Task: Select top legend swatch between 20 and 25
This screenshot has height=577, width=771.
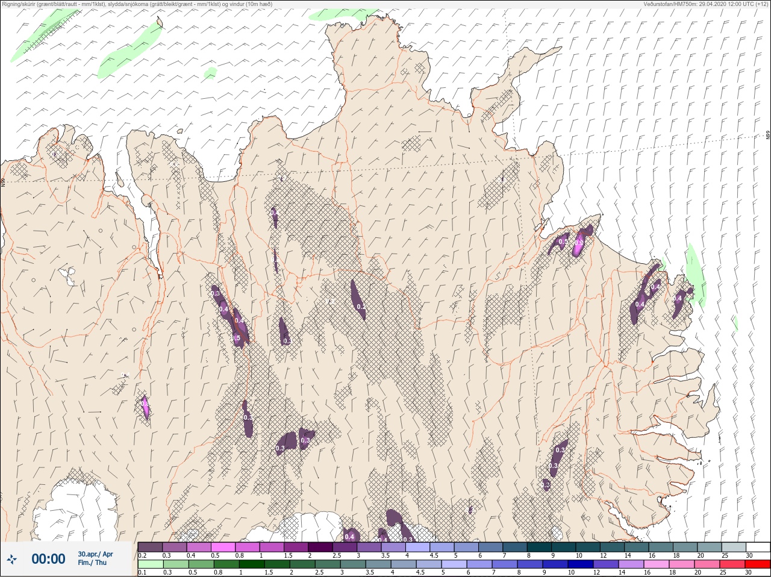Action: coord(710,547)
